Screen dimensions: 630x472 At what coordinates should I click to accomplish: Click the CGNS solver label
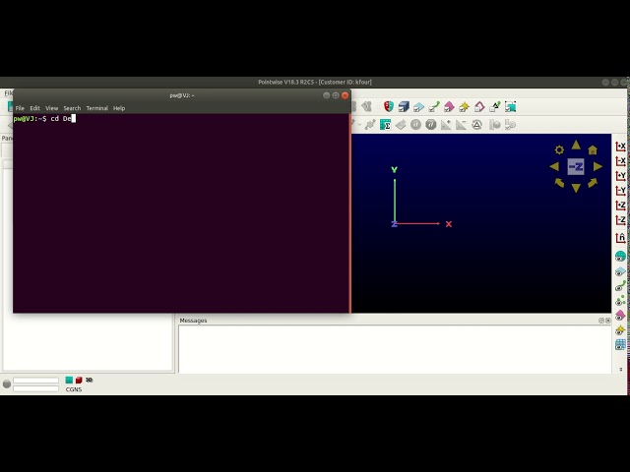(x=74, y=389)
